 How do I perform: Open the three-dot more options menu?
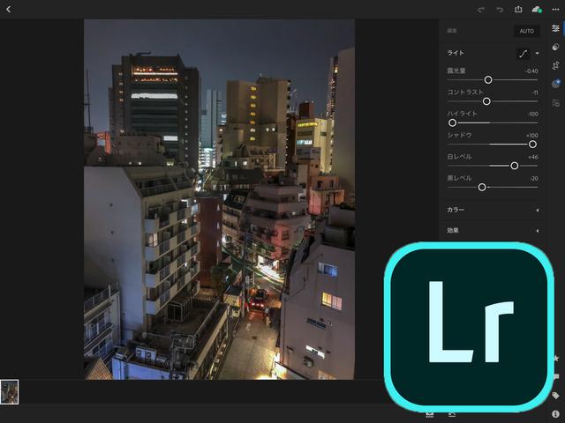click(x=555, y=10)
